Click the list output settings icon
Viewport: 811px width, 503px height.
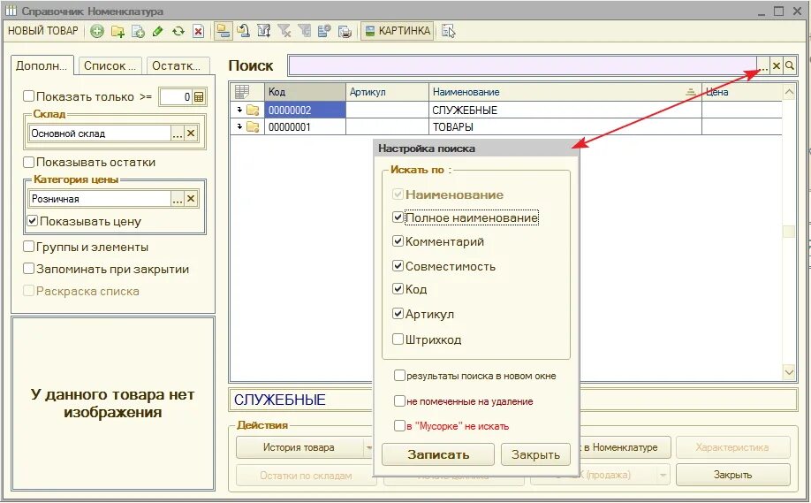pyautogui.click(x=324, y=31)
